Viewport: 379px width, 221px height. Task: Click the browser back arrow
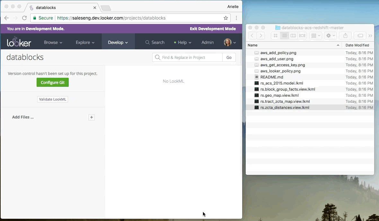coord(6,18)
